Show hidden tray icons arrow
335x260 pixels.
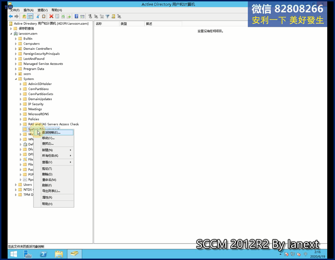pos(280,254)
